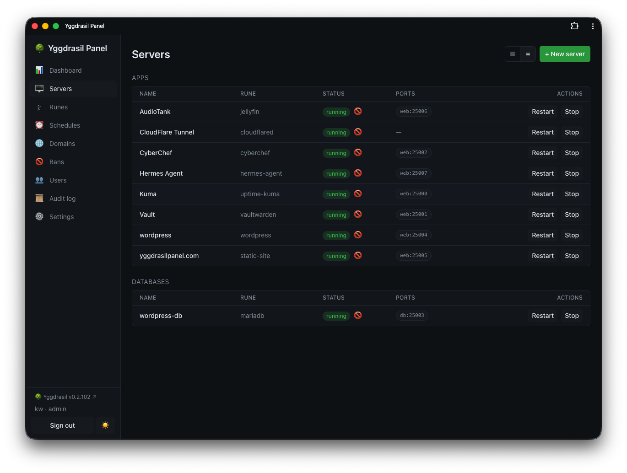Open the Yggdrasil v0.2.102 version link
This screenshot has height=473, width=627.
[x=66, y=397]
